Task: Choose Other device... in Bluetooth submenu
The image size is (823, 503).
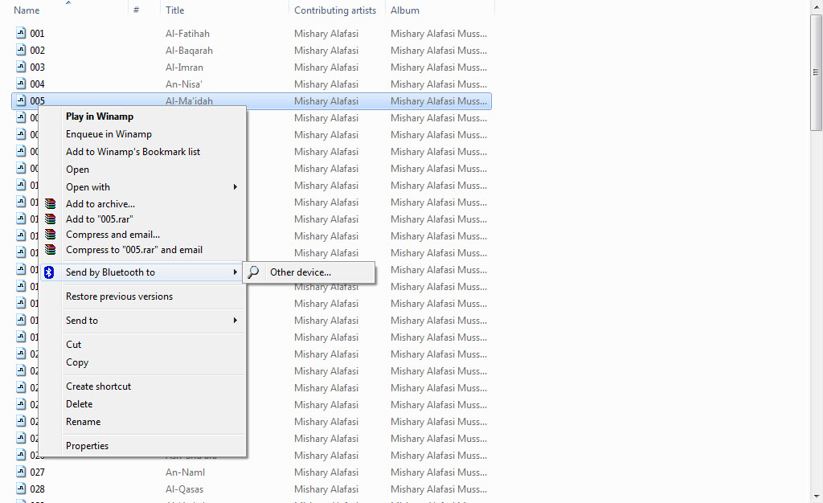Action: point(301,272)
